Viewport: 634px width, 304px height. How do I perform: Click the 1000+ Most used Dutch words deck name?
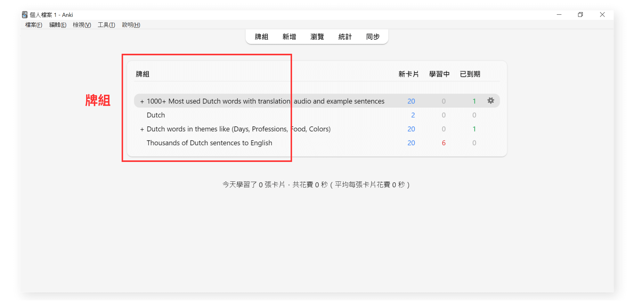click(265, 101)
